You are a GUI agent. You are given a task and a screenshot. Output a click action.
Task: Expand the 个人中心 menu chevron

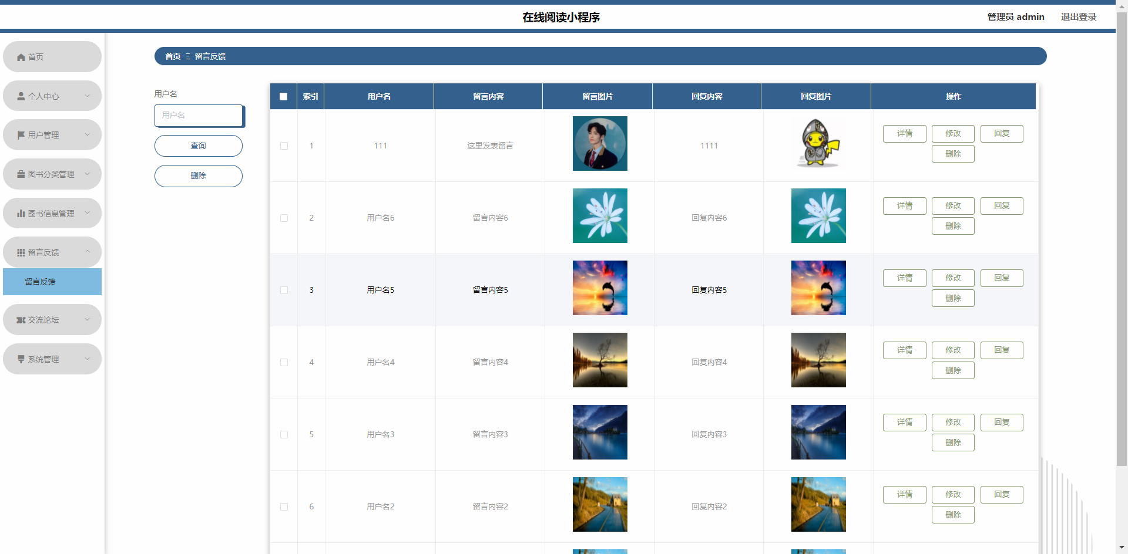[88, 96]
